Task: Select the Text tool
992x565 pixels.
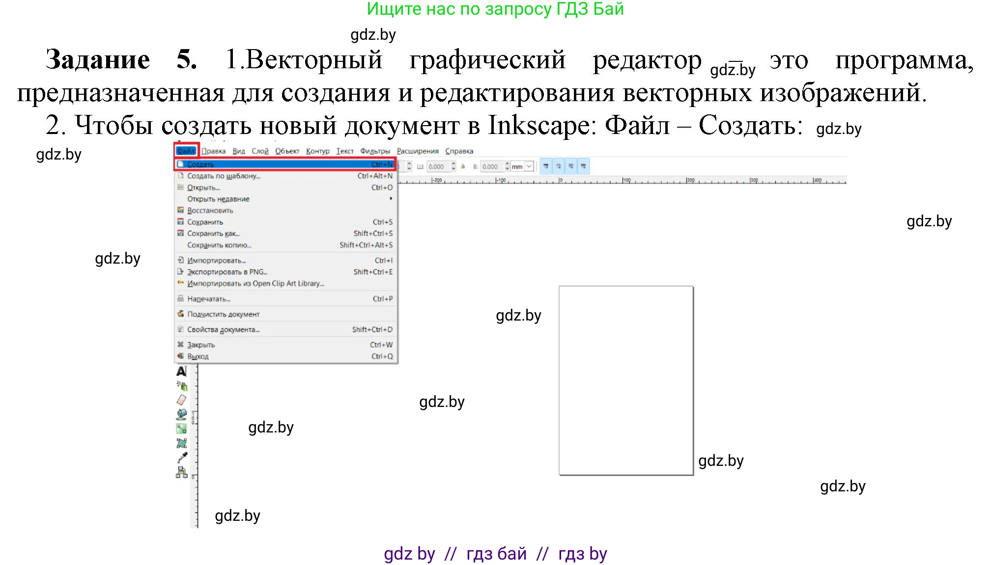Action: pyautogui.click(x=181, y=372)
